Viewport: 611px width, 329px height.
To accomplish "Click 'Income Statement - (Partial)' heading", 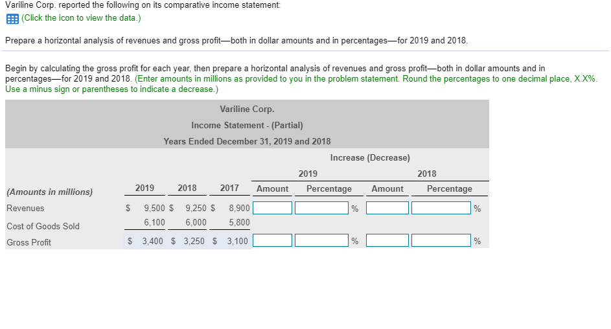I will point(247,126).
